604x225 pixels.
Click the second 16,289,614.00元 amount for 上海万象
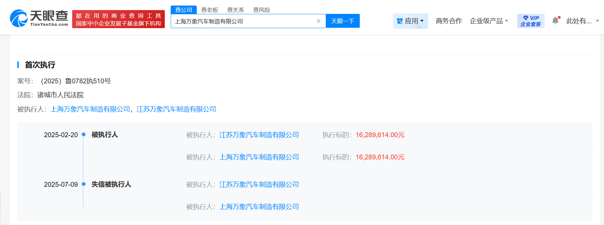coord(380,157)
